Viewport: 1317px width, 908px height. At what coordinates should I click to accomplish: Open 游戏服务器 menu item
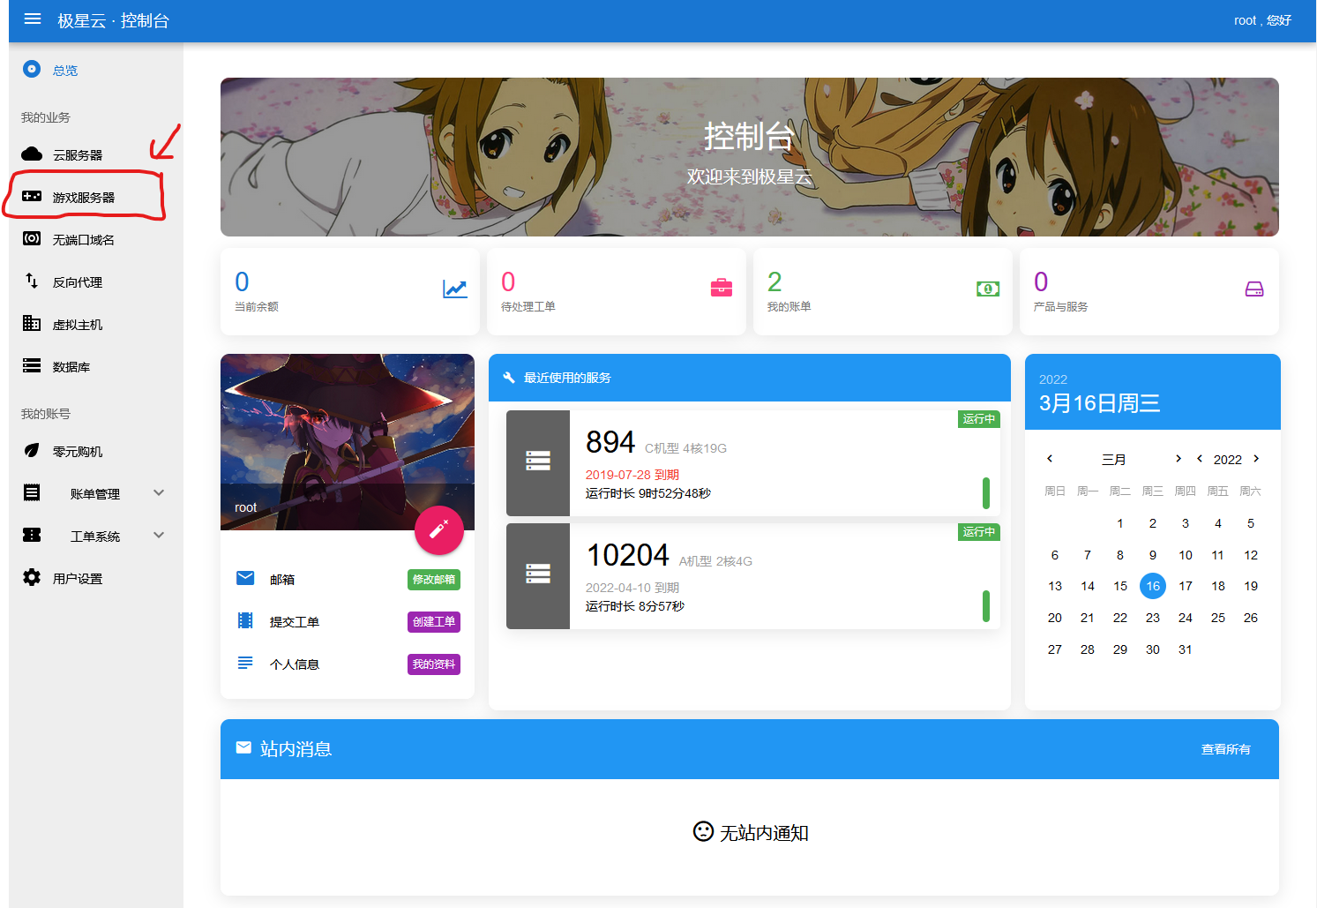coord(96,197)
